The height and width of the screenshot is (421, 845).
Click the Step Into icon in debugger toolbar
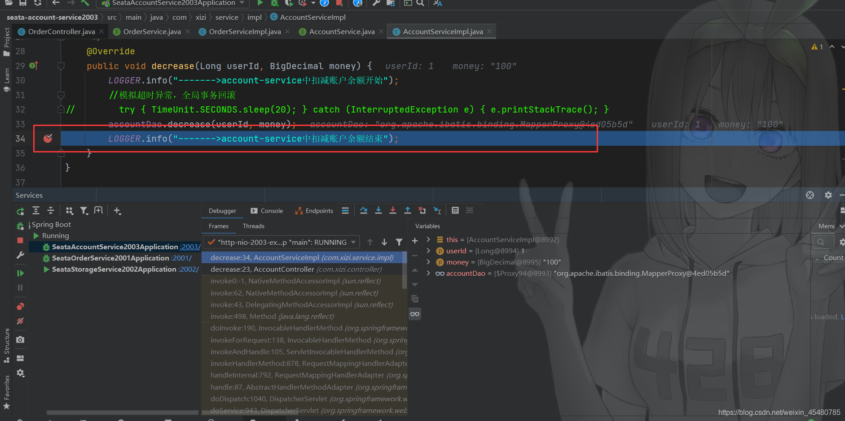pyautogui.click(x=378, y=210)
